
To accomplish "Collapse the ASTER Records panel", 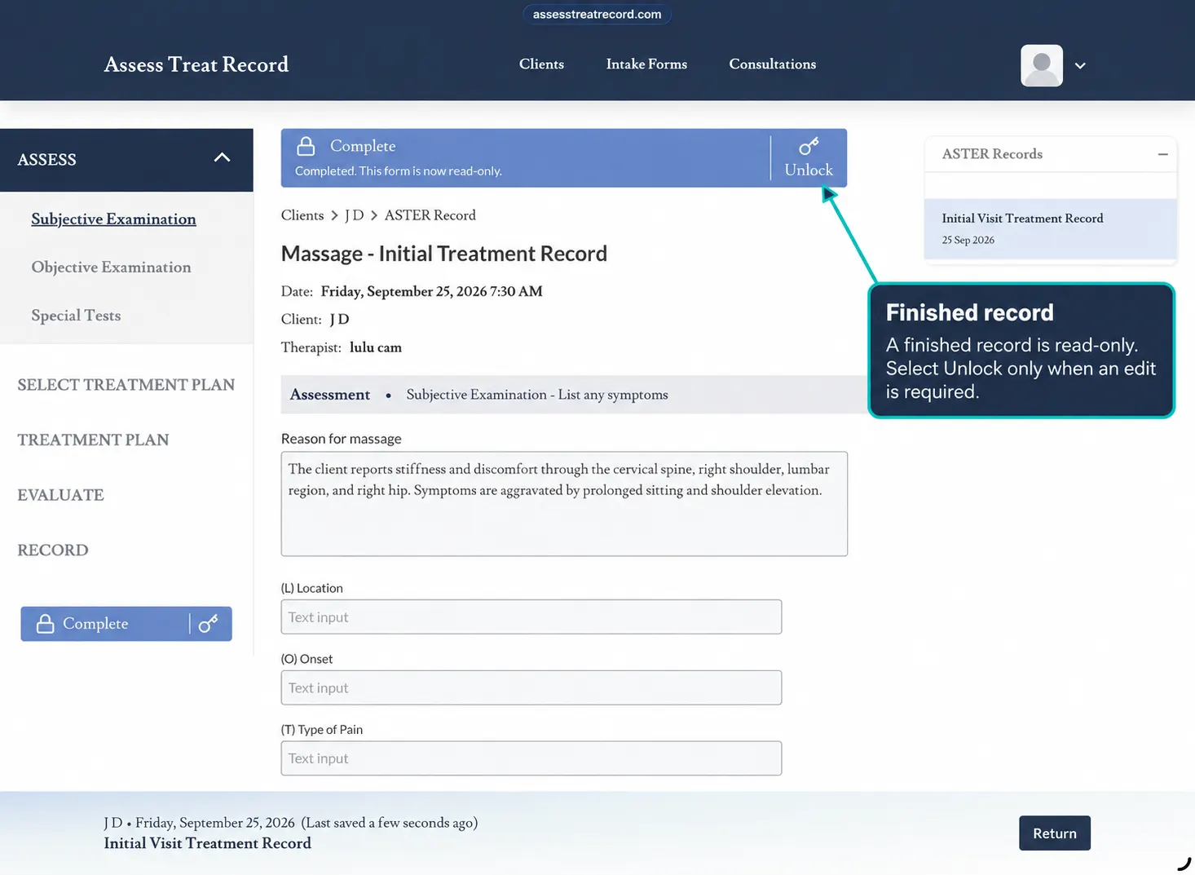I will pyautogui.click(x=1162, y=154).
